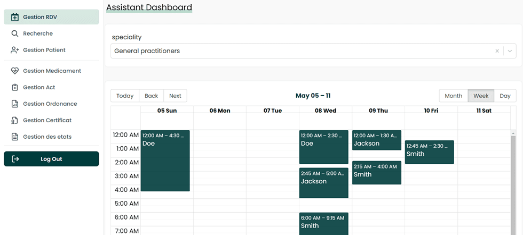Switch calendar to Week view
523x235 pixels.
click(481, 96)
